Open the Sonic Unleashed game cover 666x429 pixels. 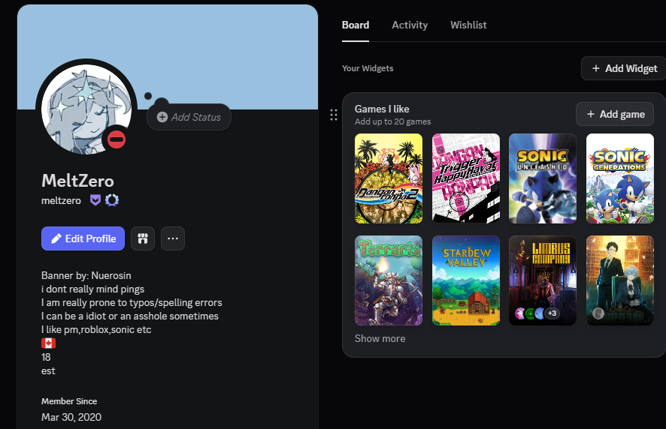click(543, 178)
